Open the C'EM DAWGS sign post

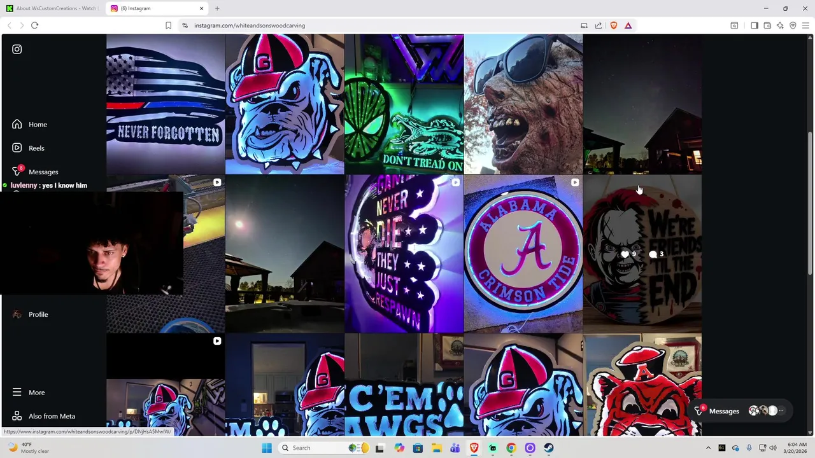[404, 385]
